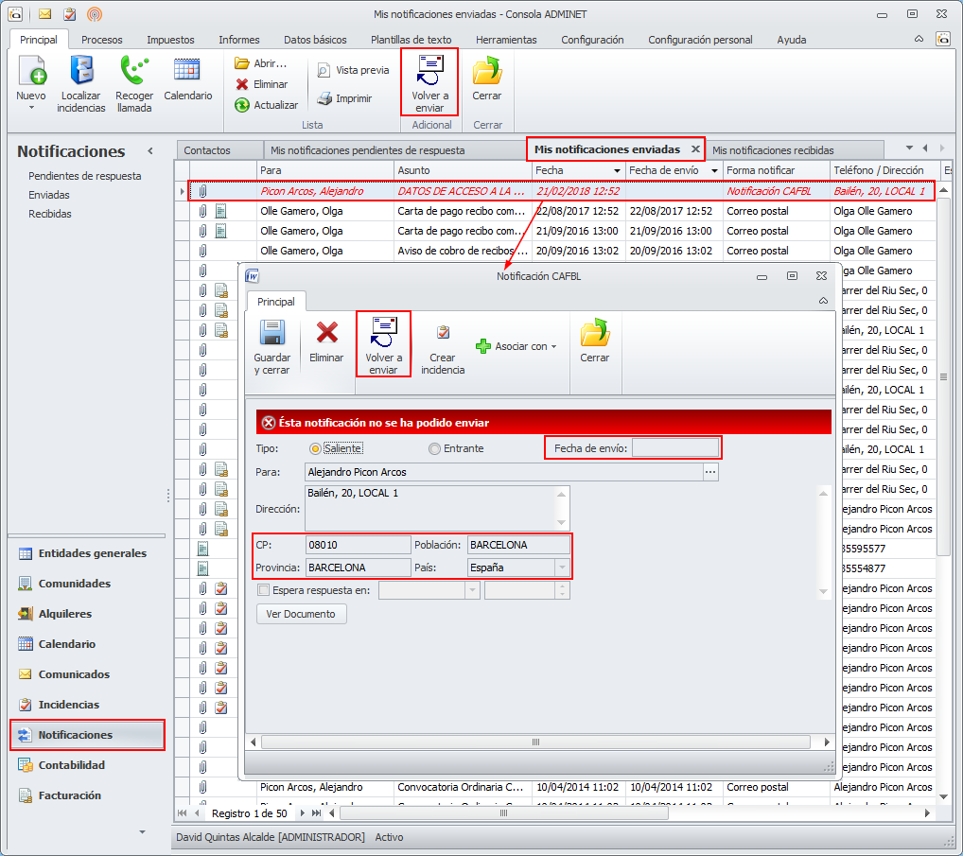Click the Fecha de envío field
Screen dimensions: 963x856
pyautogui.click(x=675, y=447)
